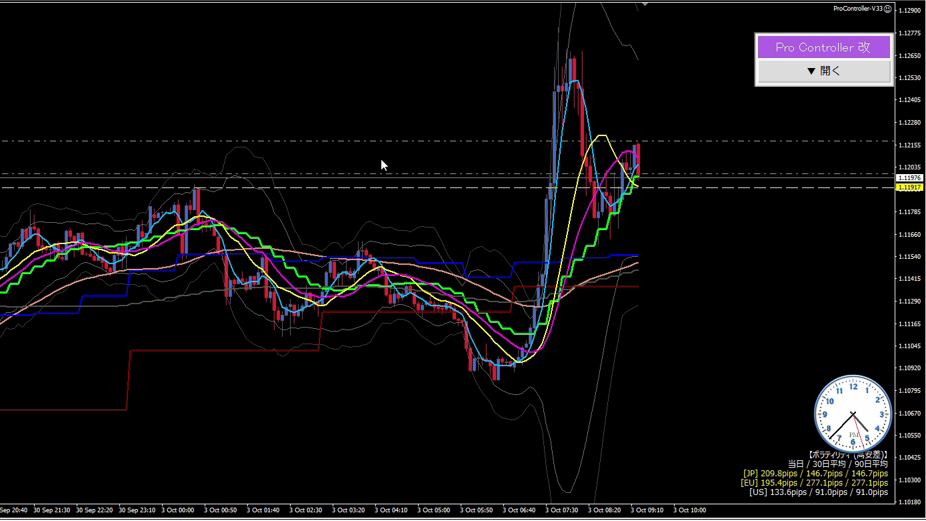Click the 3 Oct 00:50 time label
This screenshot has height=521, width=926.
click(x=220, y=510)
